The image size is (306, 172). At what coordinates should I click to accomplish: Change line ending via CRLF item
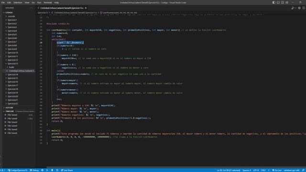point(263,170)
